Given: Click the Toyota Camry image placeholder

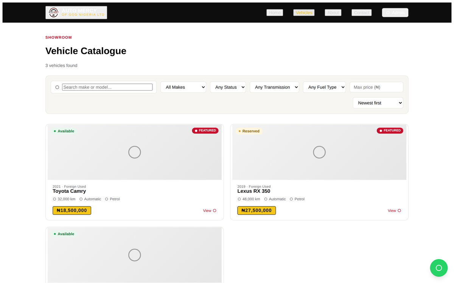Looking at the screenshot, I should tap(135, 152).
